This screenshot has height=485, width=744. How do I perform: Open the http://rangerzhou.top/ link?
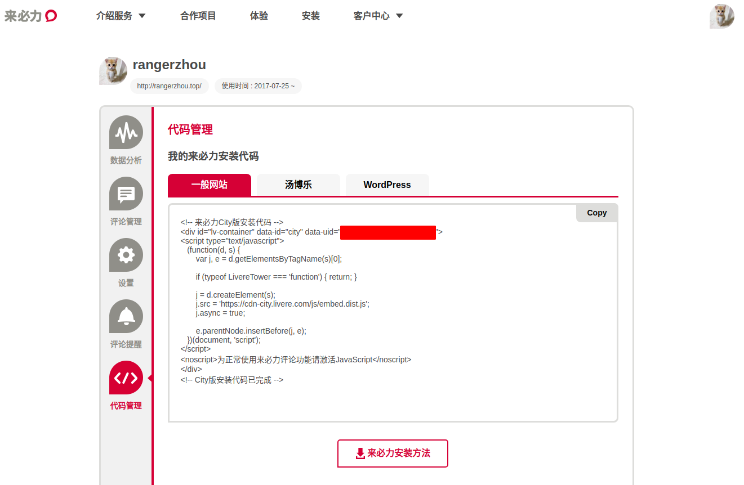coord(170,86)
